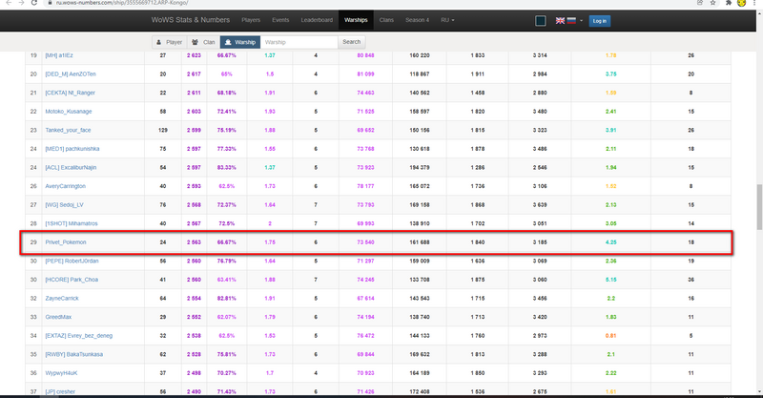Viewport: 763px width, 398px height.
Task: Click the Player search tab
Action: pyautogui.click(x=170, y=42)
